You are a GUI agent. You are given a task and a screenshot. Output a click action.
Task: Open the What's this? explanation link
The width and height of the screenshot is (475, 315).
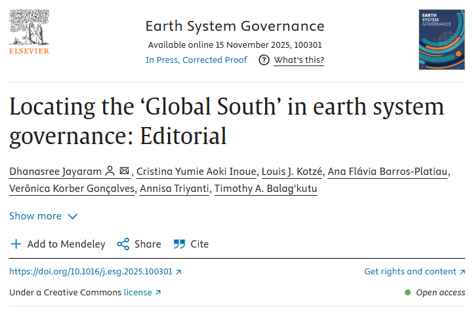[299, 60]
